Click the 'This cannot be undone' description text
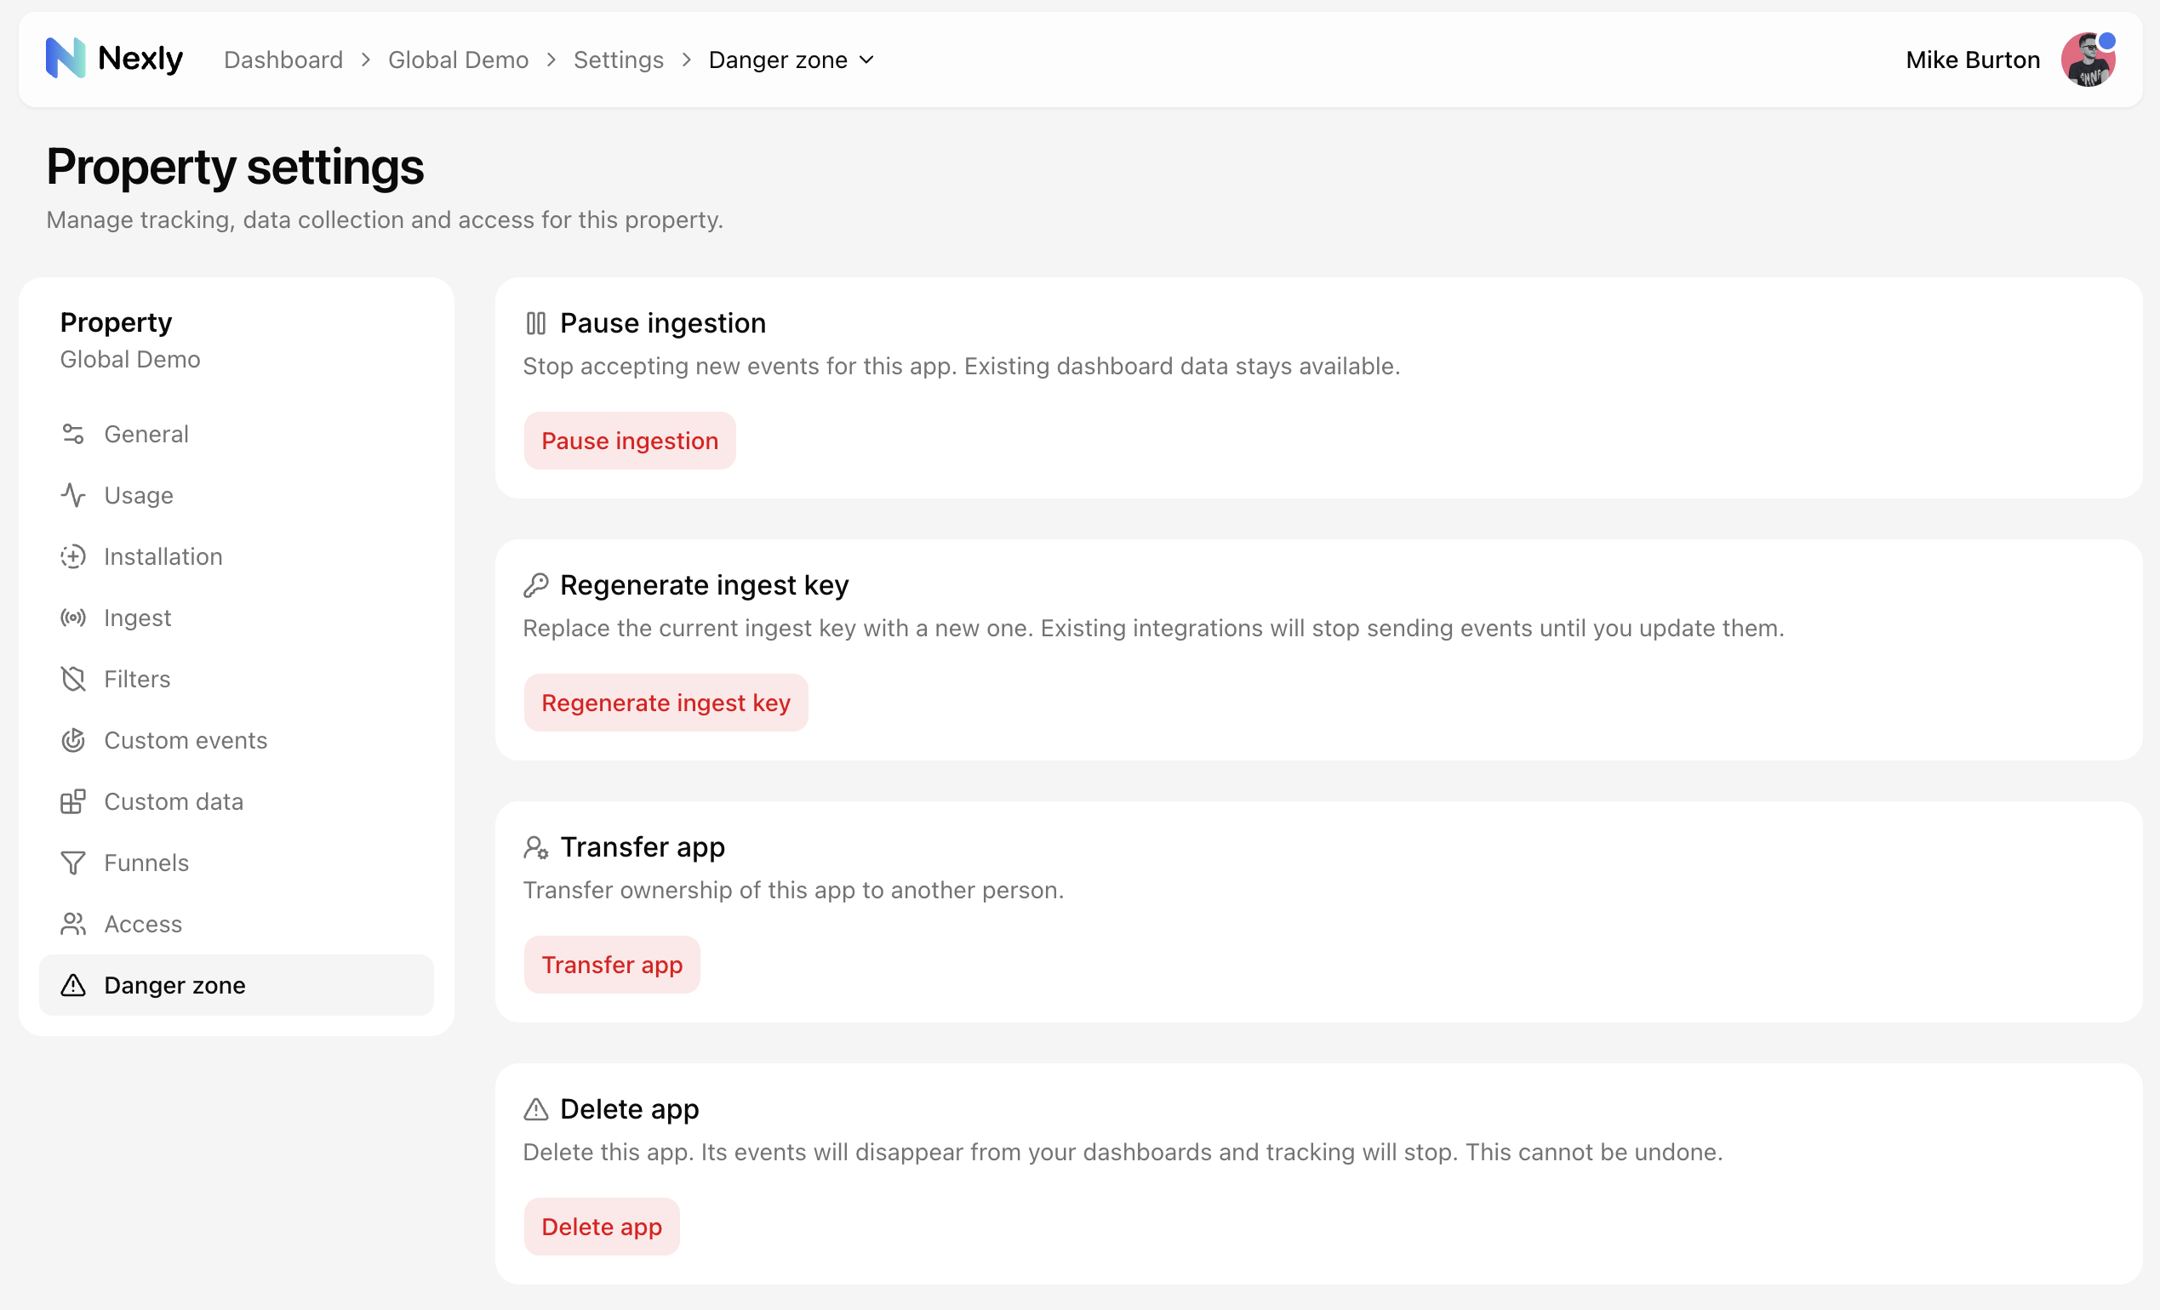The image size is (2160, 1310). (1594, 1153)
